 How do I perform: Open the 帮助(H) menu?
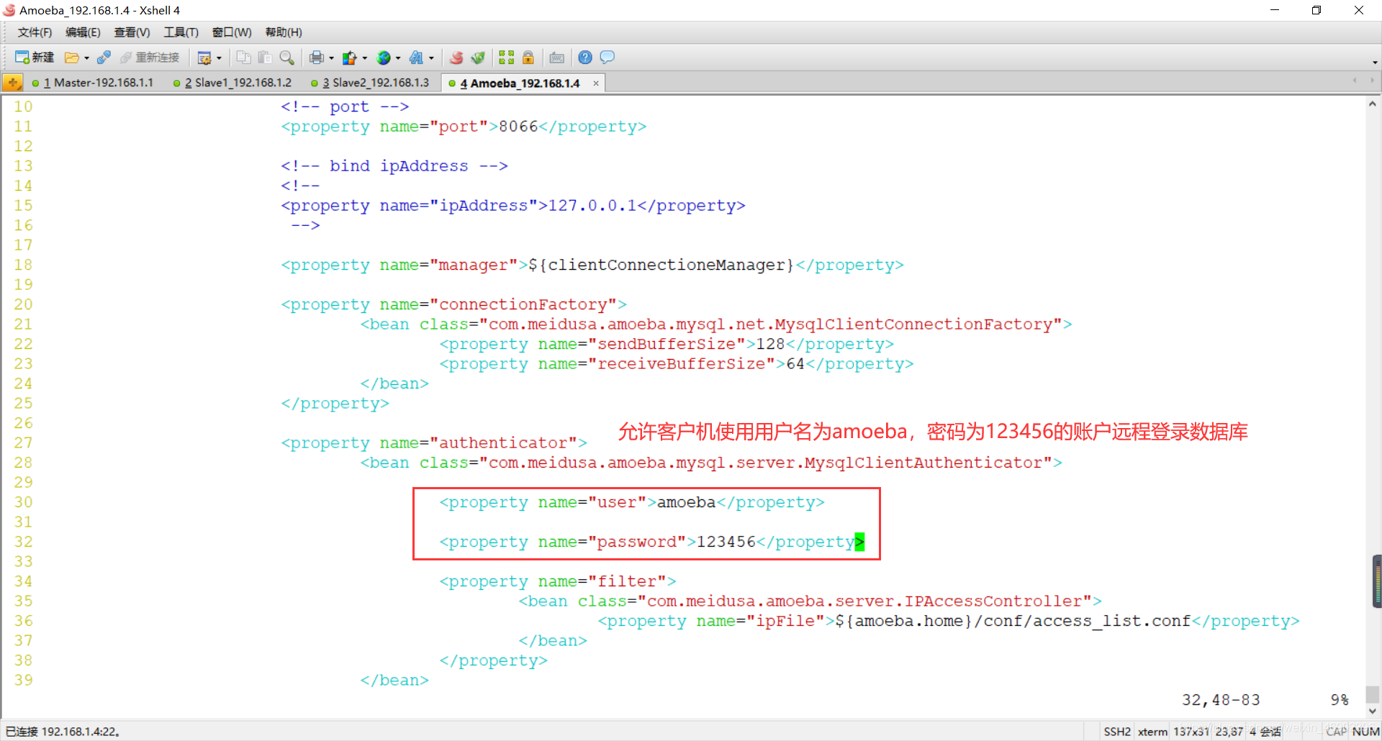tap(284, 32)
